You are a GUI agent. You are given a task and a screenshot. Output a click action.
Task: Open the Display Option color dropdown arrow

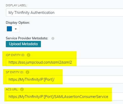16,29
